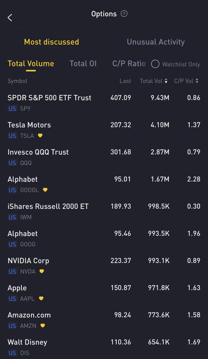Open the Options help question mark
Image resolution: width=208 pixels, height=359 pixels.
[124, 14]
